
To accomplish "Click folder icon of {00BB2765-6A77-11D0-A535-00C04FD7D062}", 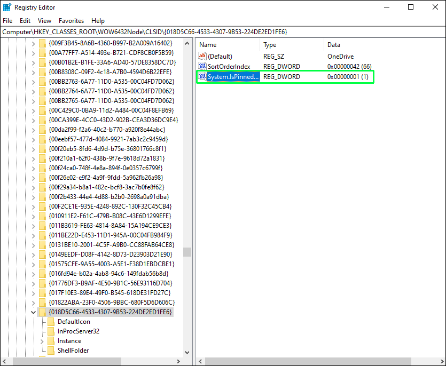I will [42, 101].
